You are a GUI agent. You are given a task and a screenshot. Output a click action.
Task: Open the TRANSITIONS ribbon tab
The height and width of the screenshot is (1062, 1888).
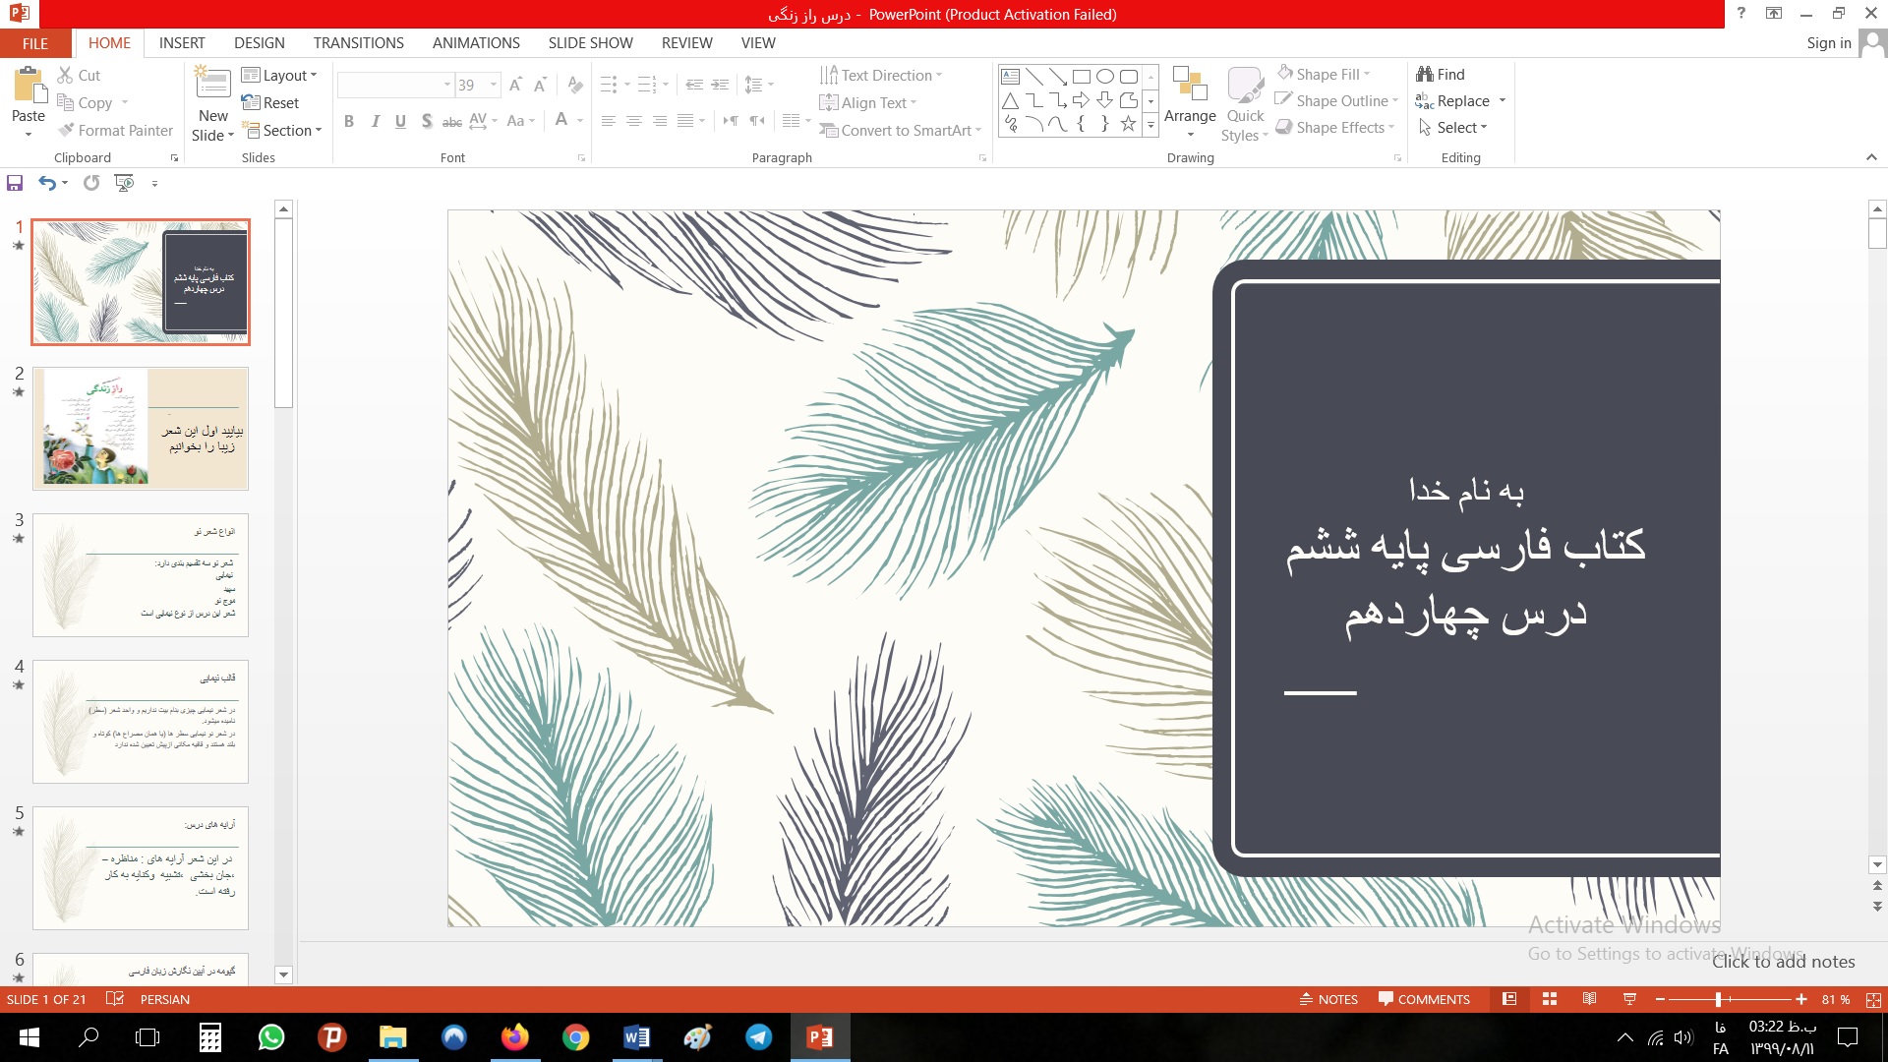(358, 42)
